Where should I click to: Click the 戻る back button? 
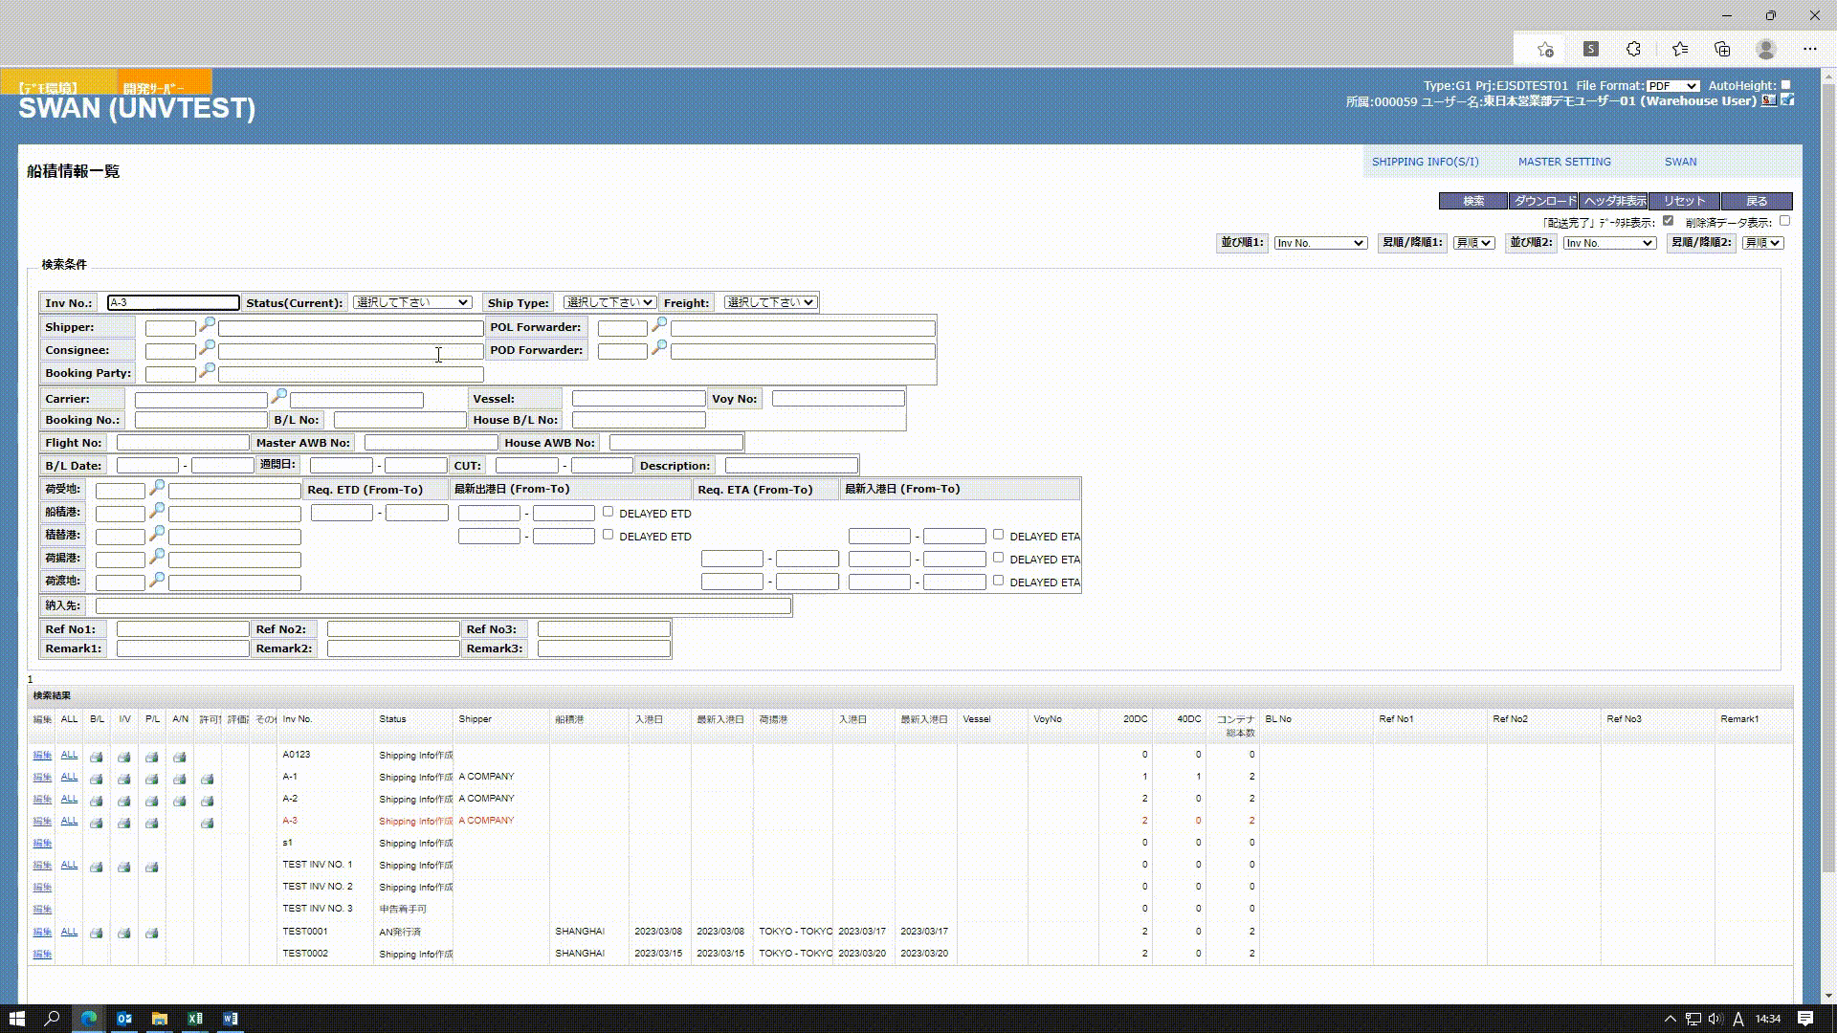tap(1757, 201)
